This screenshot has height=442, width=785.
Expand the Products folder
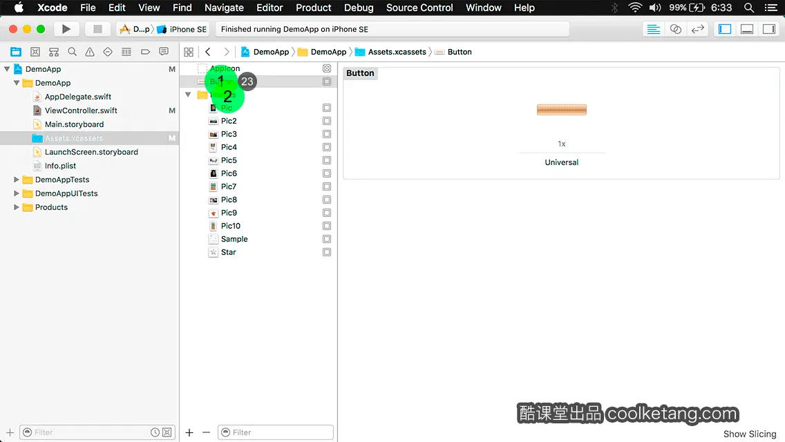click(x=17, y=207)
